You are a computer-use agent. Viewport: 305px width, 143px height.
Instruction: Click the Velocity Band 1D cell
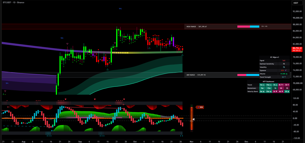point(287,91)
